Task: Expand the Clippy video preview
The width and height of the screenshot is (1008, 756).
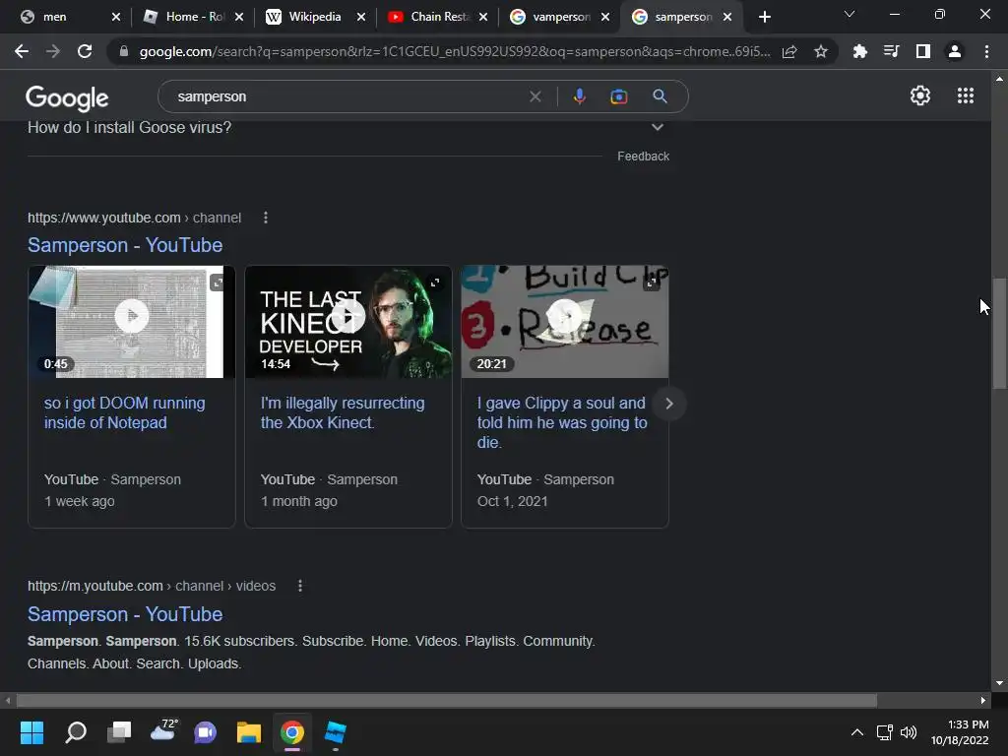Action: [x=652, y=283]
